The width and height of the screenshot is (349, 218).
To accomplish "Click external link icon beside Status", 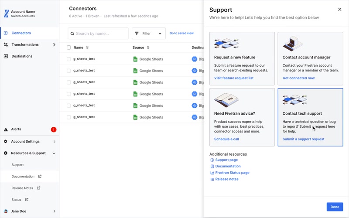I will 27,200.
